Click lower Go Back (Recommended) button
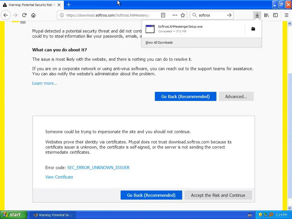 (151, 195)
